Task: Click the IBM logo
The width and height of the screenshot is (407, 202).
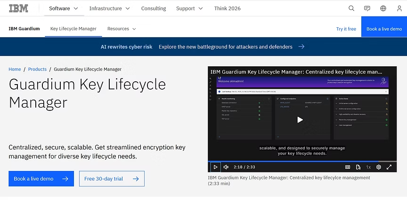Action: click(x=18, y=8)
